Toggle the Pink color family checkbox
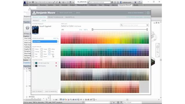 pyautogui.click(x=33, y=57)
